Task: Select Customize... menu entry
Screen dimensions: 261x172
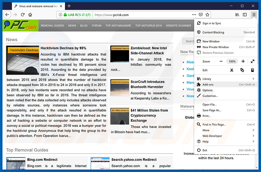Action: click(x=226, y=96)
